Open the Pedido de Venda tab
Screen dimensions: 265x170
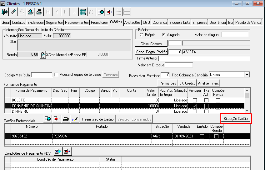248,23
